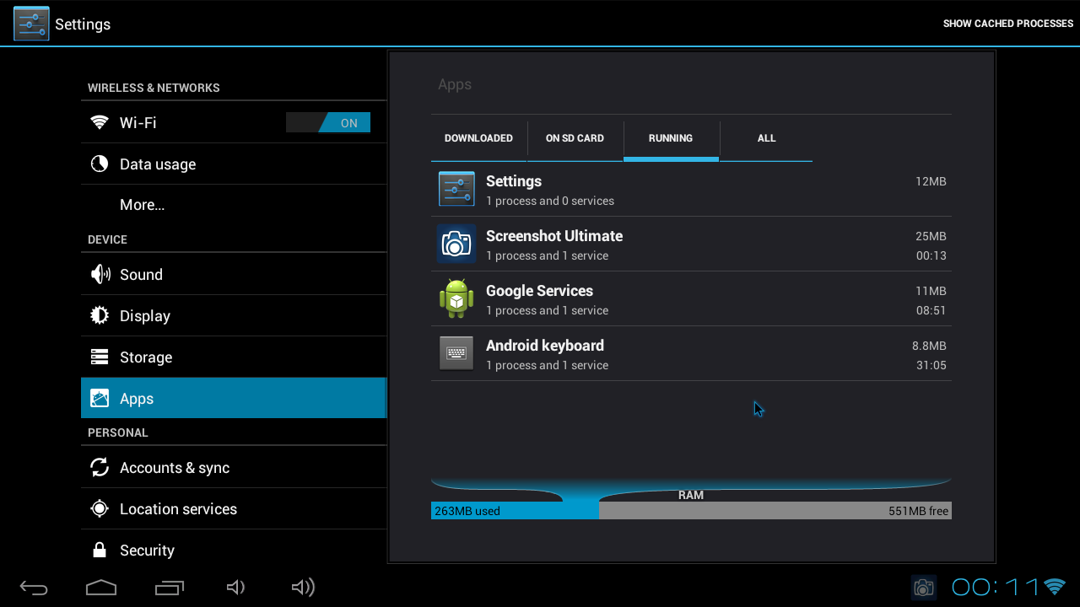Click the 263MB used RAM bar segment

(x=515, y=511)
